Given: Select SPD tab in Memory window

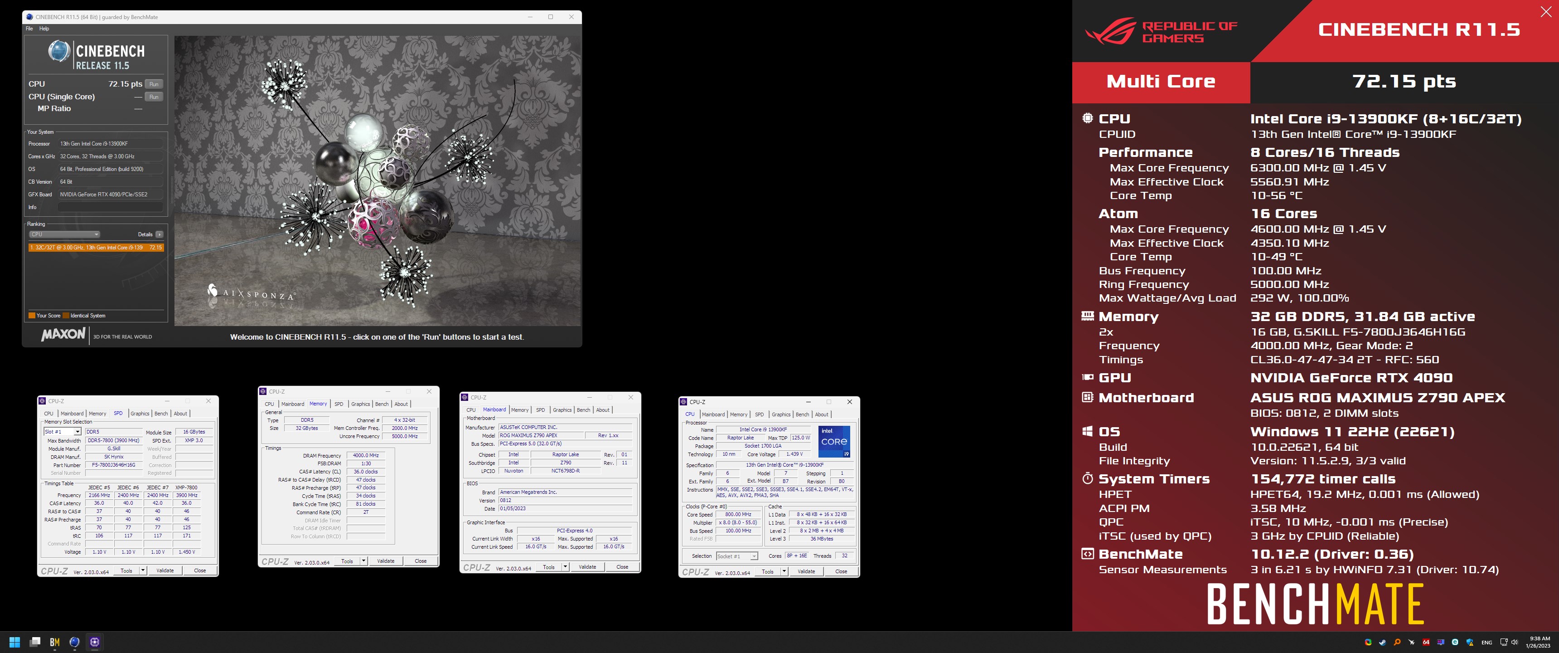Looking at the screenshot, I should click(x=339, y=404).
